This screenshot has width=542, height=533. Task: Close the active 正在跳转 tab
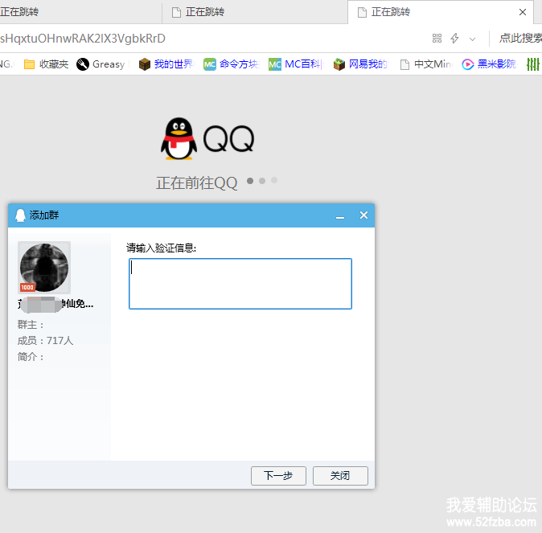click(523, 12)
